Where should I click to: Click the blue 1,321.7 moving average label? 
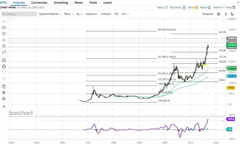pos(232,76)
